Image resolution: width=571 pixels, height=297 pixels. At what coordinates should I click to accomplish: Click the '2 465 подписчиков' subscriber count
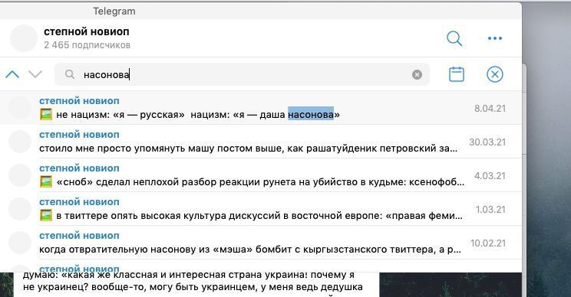87,45
